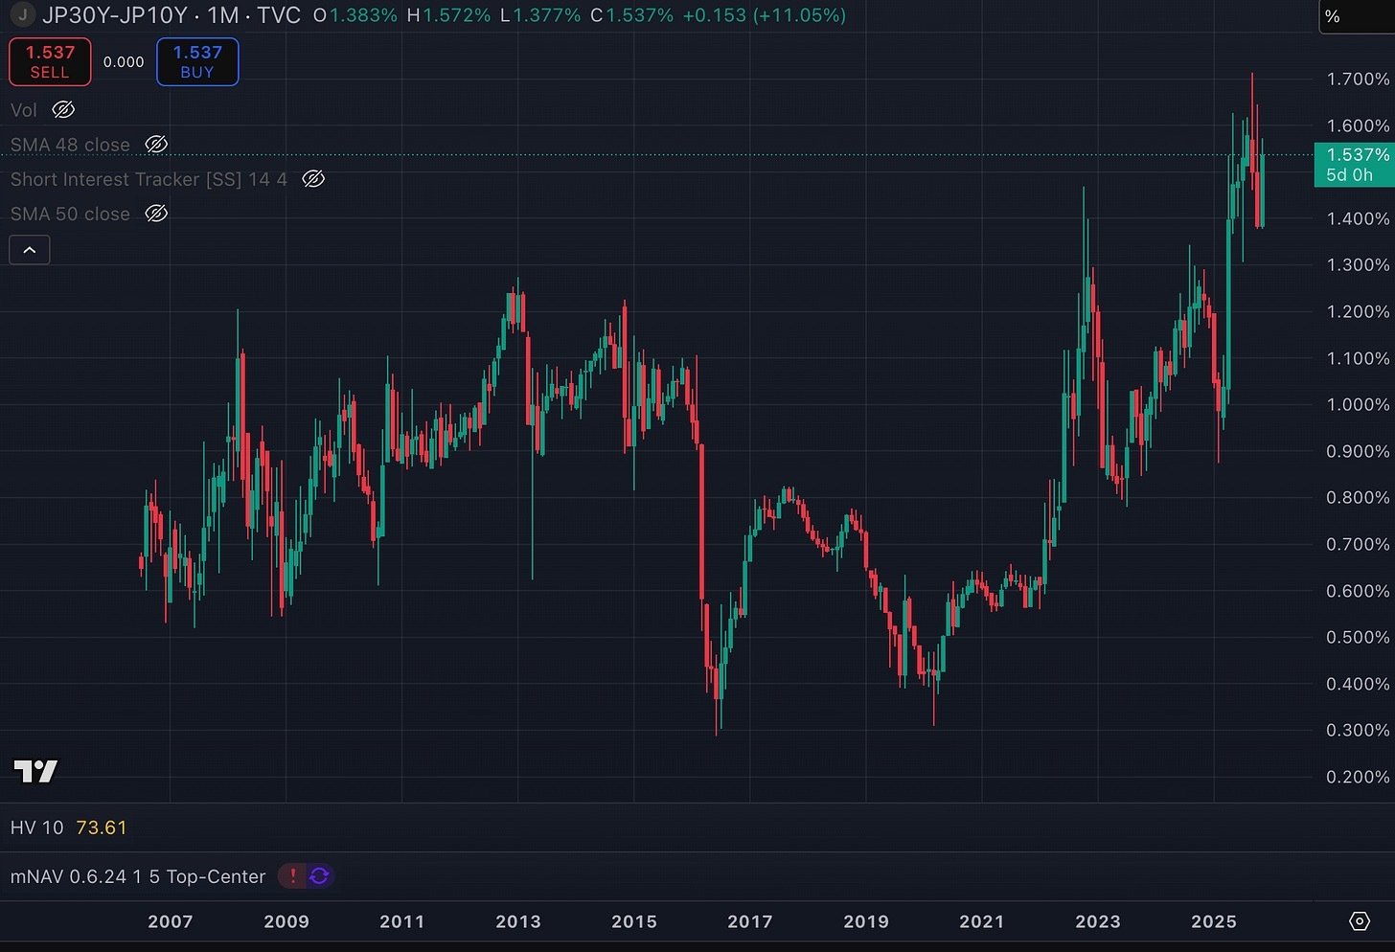This screenshot has height=952, width=1395.
Task: Click the SELL 1.537 button
Action: click(x=49, y=61)
